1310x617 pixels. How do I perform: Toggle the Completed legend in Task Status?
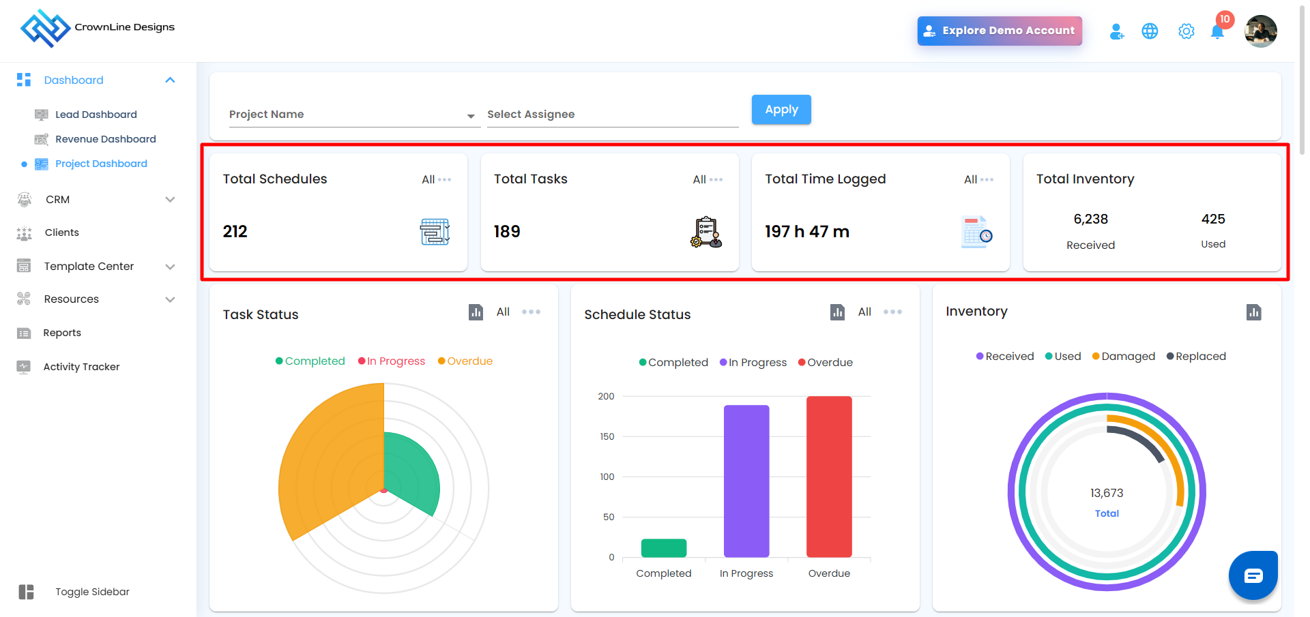[310, 361]
